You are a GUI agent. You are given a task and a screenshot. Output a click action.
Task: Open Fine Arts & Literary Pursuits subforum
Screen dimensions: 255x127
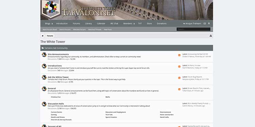(x=61, y=120)
